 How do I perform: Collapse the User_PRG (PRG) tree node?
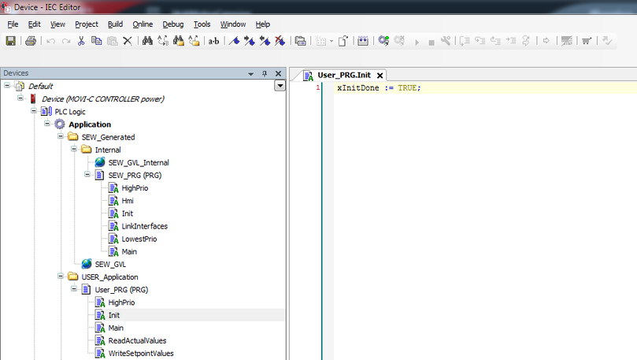(x=74, y=290)
